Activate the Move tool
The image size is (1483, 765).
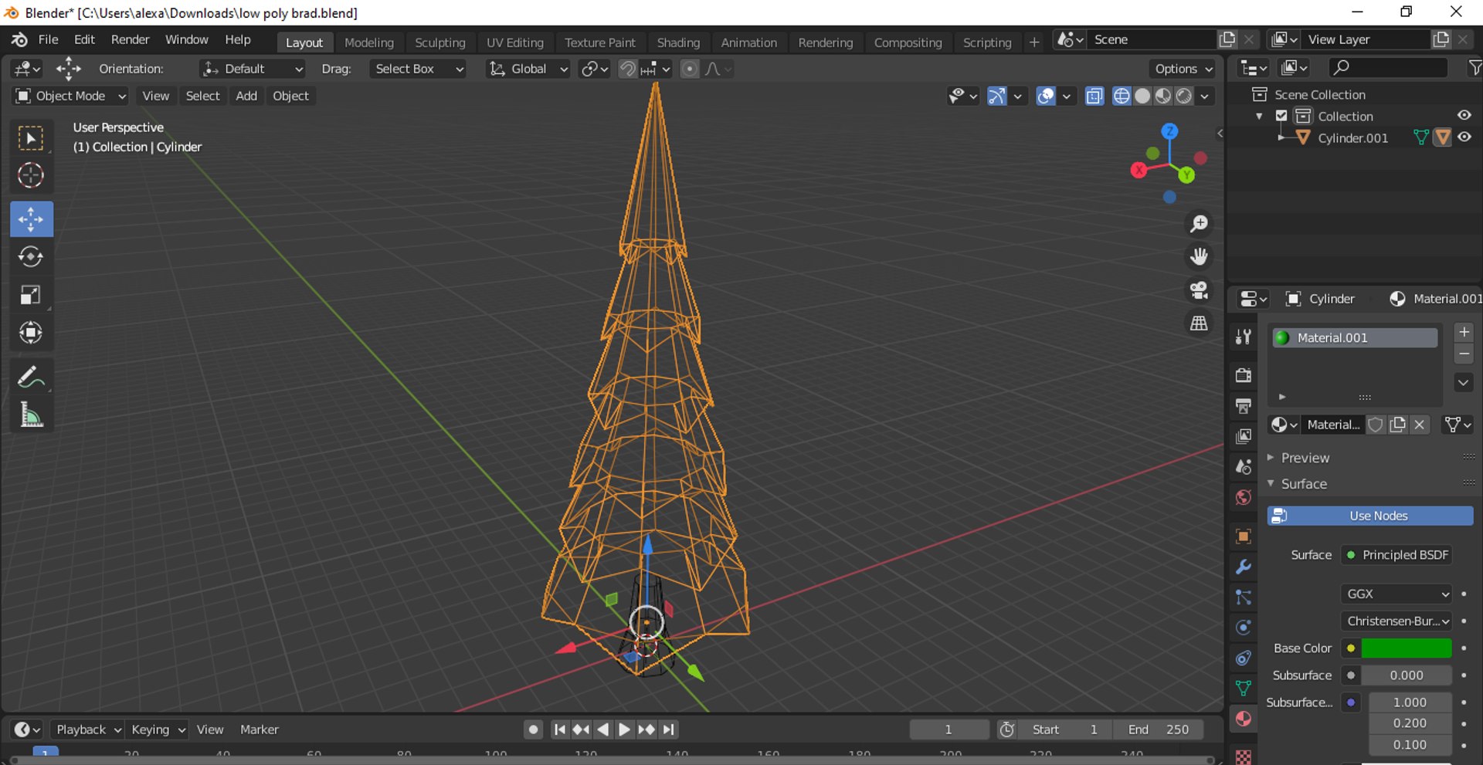[31, 219]
